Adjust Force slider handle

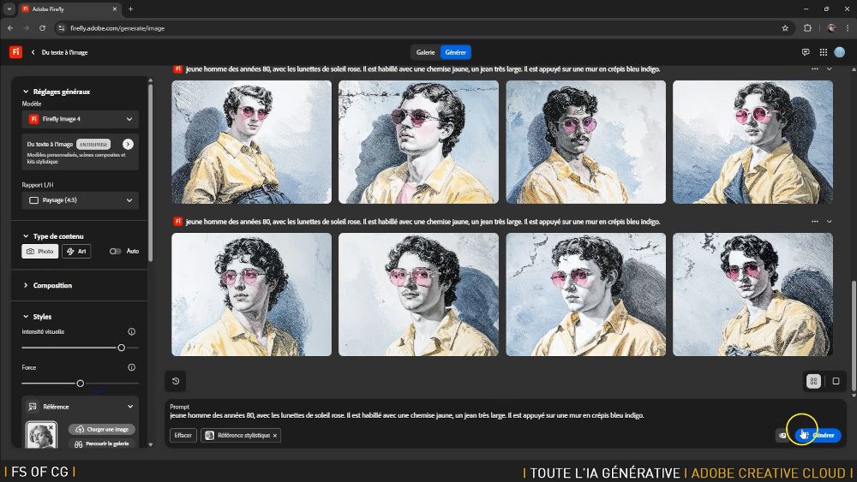coord(81,384)
